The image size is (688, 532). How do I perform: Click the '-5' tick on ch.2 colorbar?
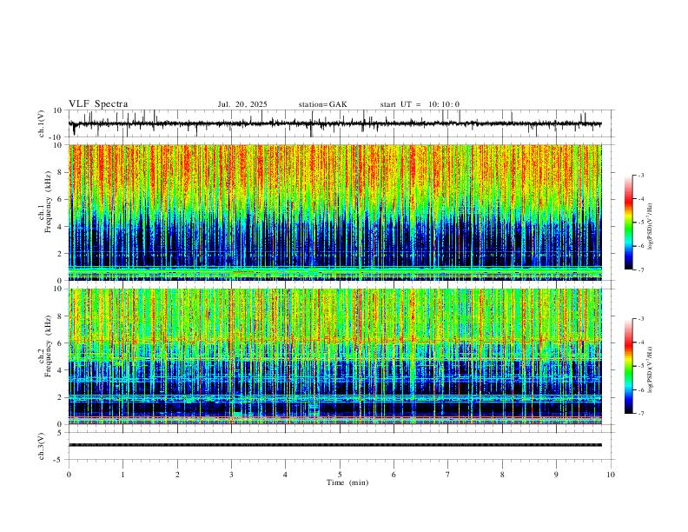point(640,366)
